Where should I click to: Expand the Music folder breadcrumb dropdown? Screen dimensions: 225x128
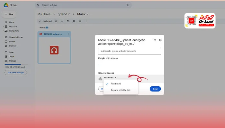coord(88,14)
